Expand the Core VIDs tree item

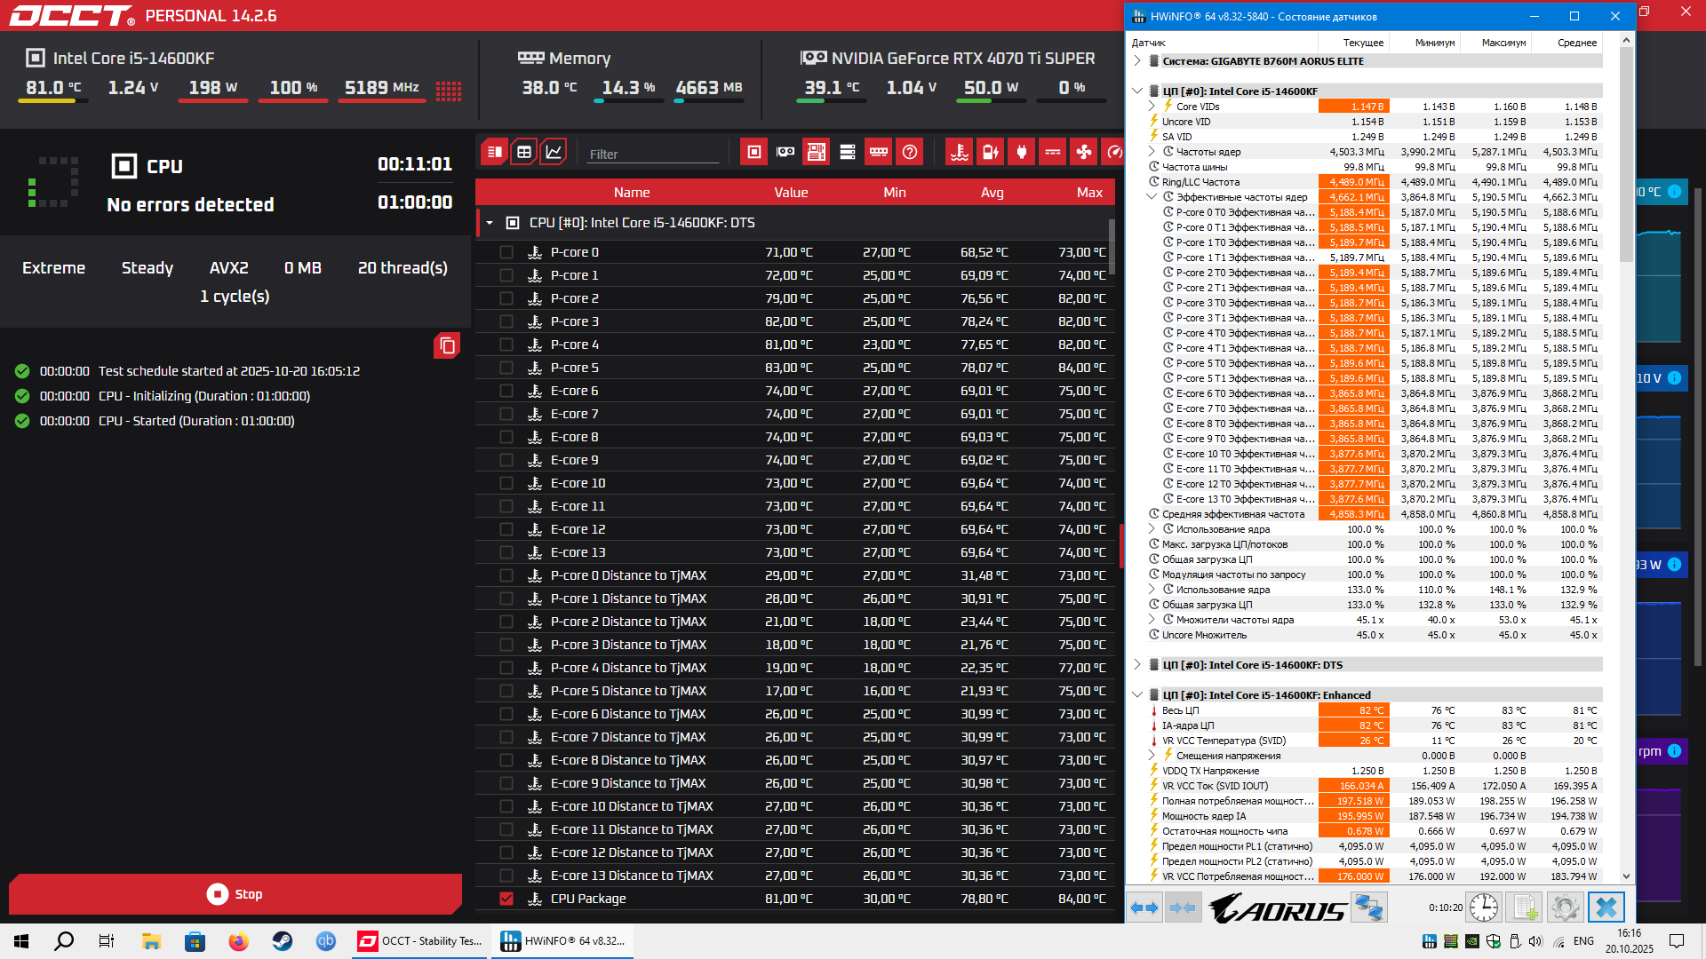point(1152,107)
